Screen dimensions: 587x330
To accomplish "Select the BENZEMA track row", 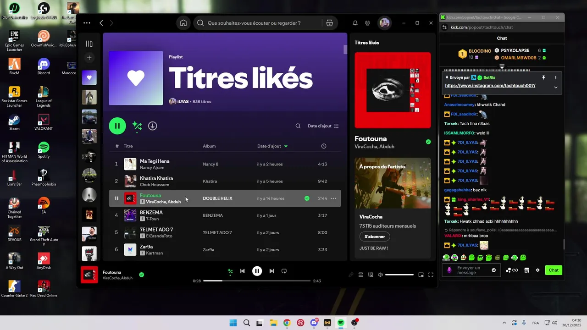I will point(225,215).
